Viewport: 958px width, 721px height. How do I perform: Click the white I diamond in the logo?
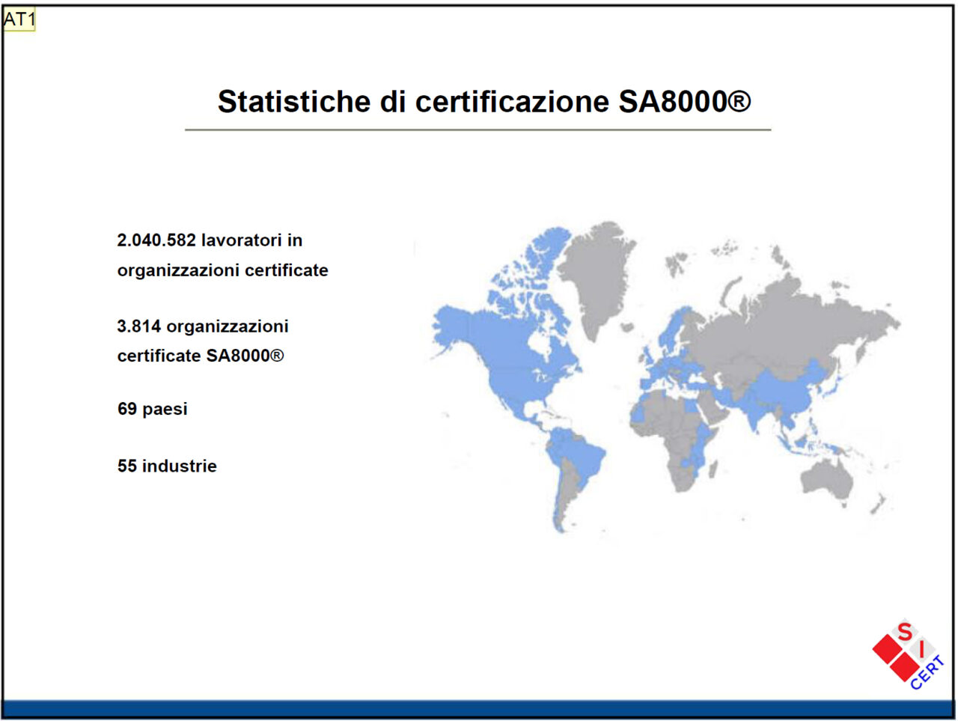(922, 649)
